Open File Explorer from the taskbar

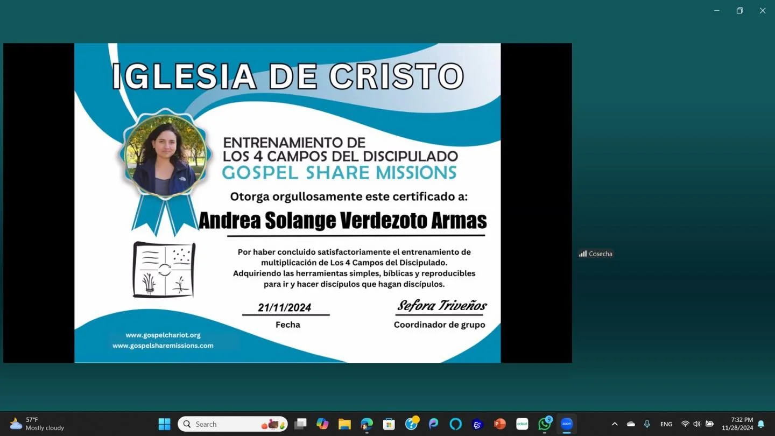coord(344,424)
